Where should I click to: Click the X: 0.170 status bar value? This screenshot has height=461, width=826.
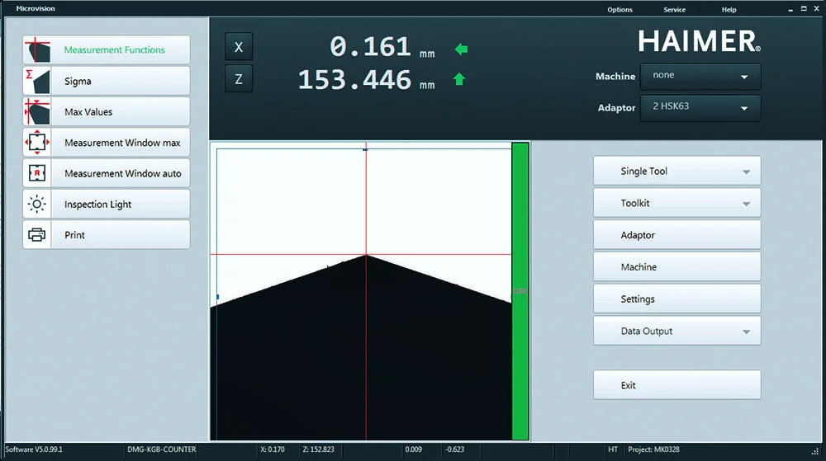tap(272, 449)
